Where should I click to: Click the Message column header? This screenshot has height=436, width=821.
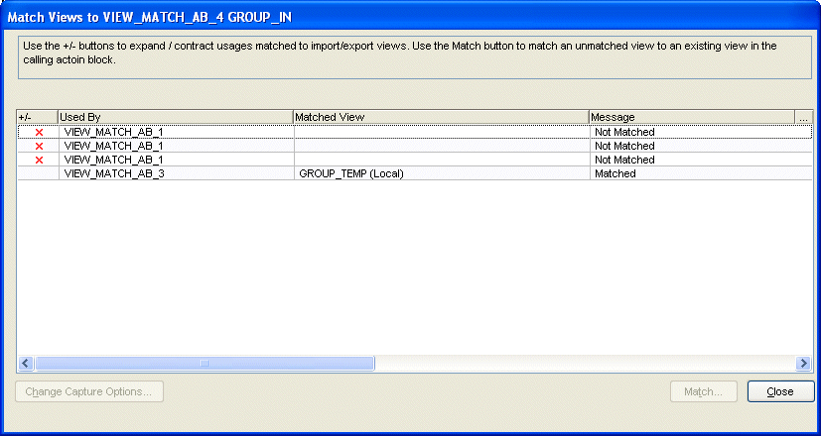click(x=691, y=117)
